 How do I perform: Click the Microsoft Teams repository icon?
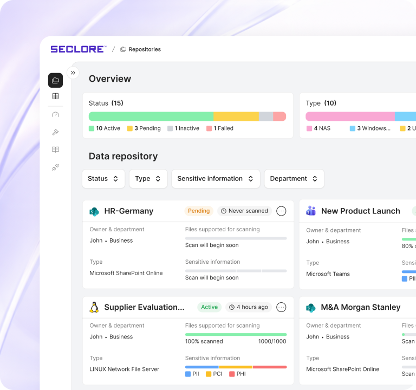pos(311,211)
